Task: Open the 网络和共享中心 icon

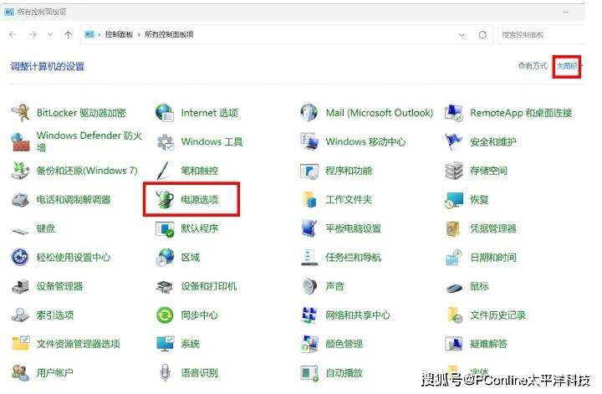Action: [x=309, y=315]
